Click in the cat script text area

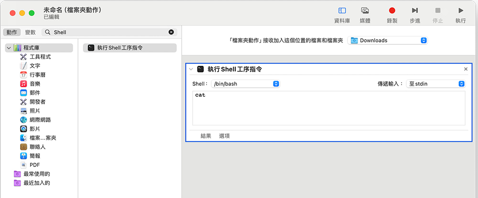329,108
